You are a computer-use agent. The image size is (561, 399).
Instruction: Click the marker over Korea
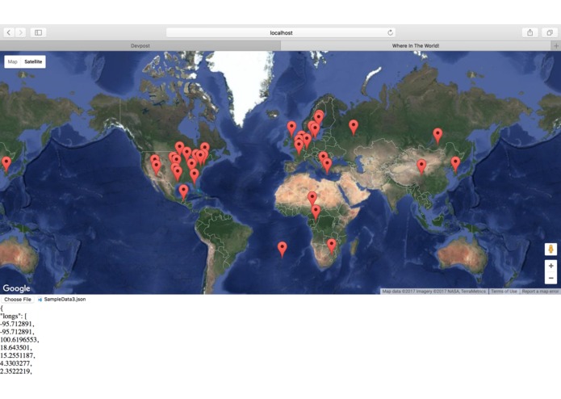pos(455,164)
